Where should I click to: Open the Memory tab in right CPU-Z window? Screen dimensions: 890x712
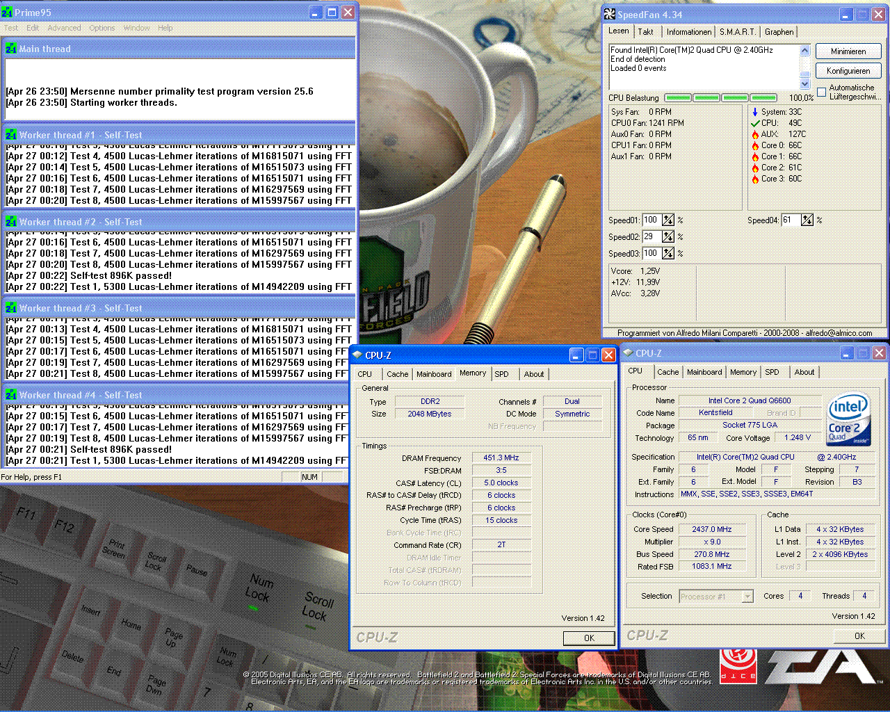point(743,372)
